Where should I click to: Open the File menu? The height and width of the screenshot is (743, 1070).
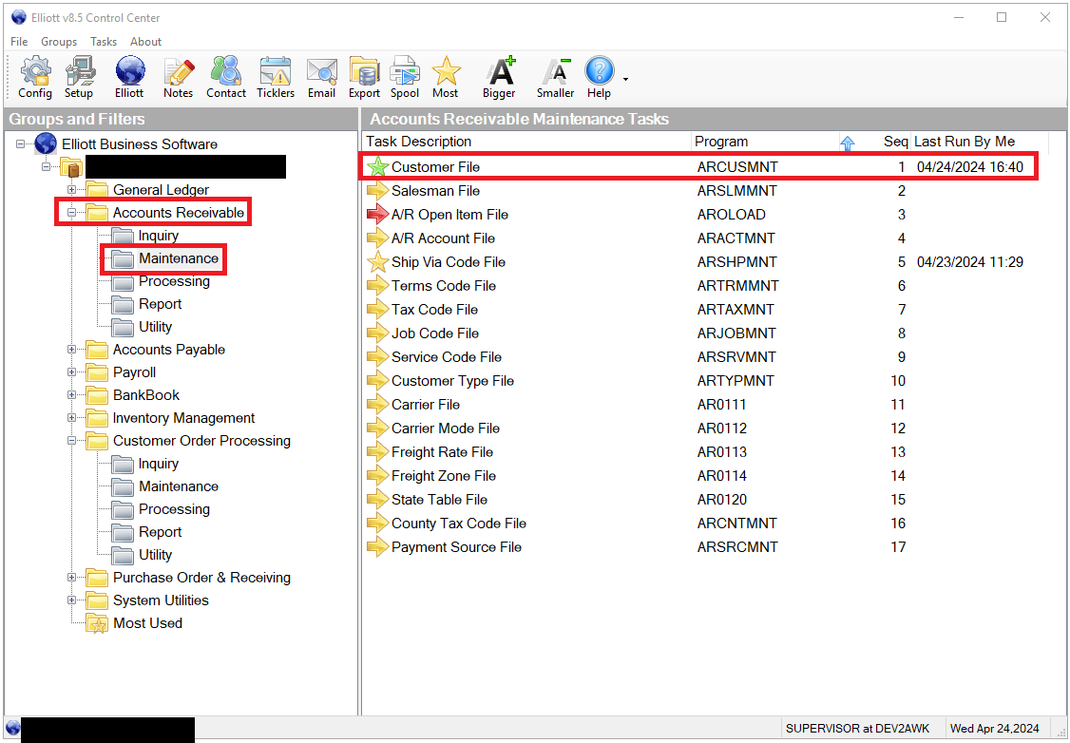[19, 42]
